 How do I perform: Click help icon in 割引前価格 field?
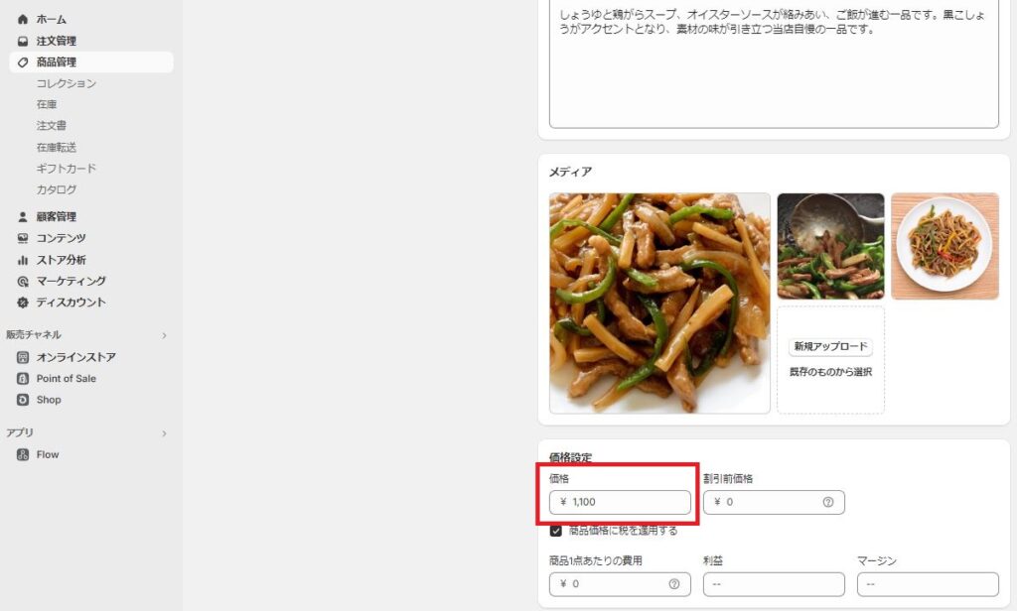(x=828, y=502)
